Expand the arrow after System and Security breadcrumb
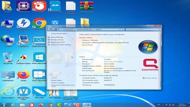 94,29
